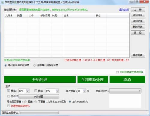Click the 添加目录 button
Viewport: 150px width, 116px height.
138,15
